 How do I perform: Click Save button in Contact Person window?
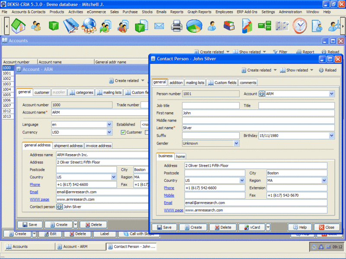[x=164, y=227]
